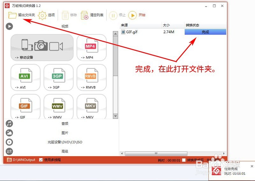Open the Options gear settings
The width and height of the screenshot is (255, 181).
click(x=46, y=15)
